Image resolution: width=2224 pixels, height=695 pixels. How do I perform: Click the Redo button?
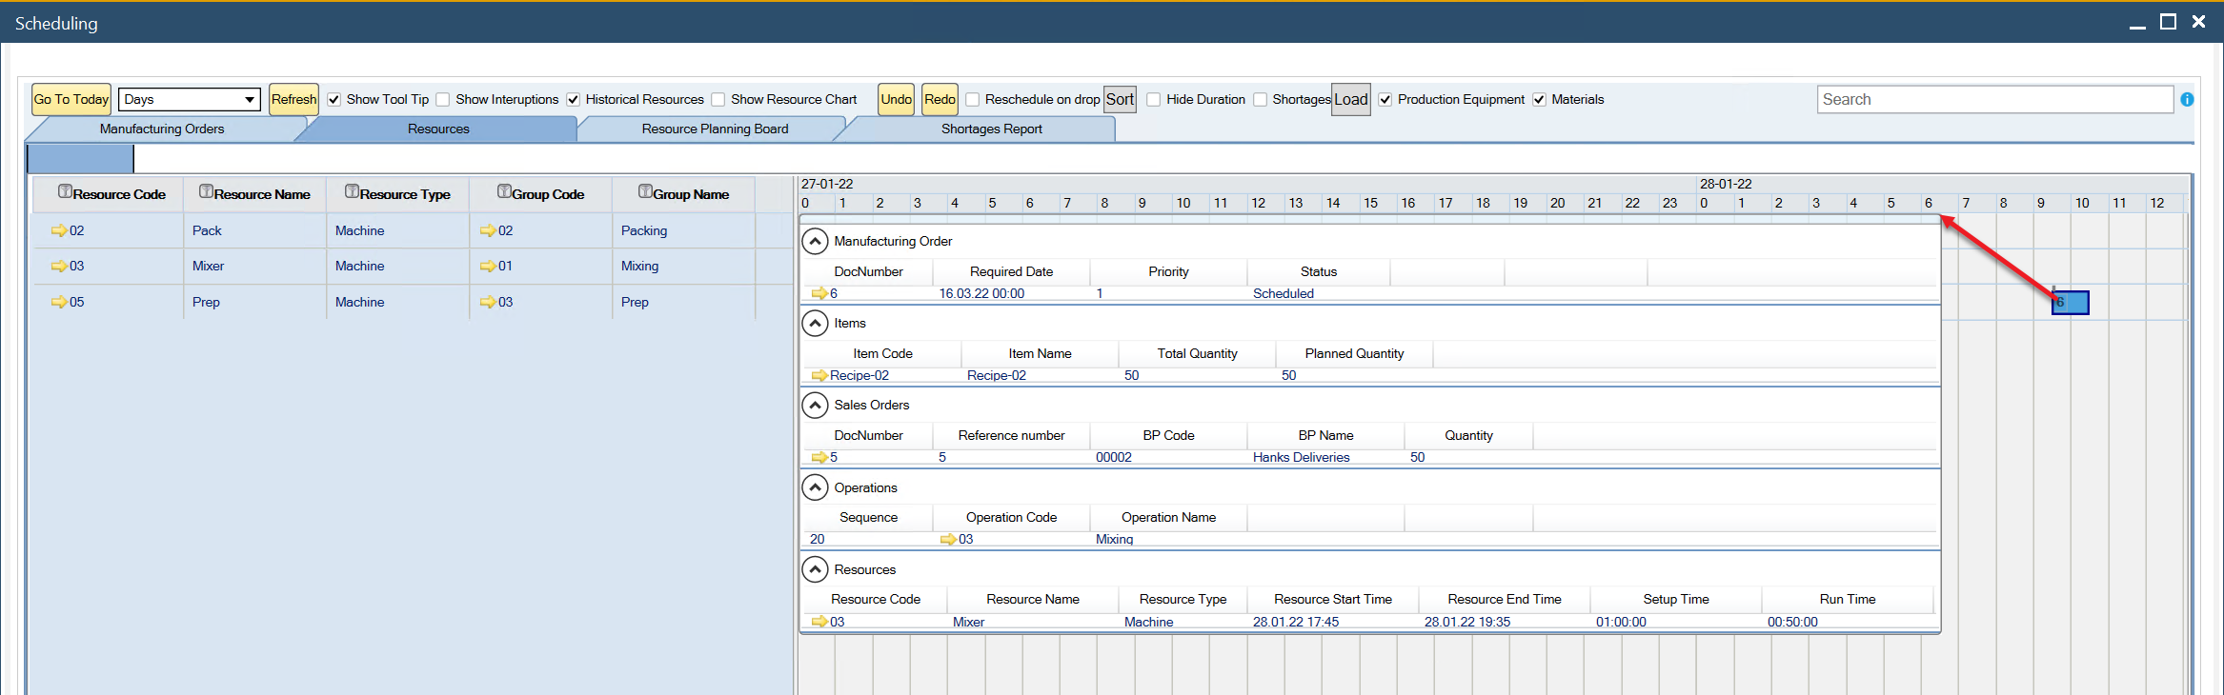tap(940, 99)
